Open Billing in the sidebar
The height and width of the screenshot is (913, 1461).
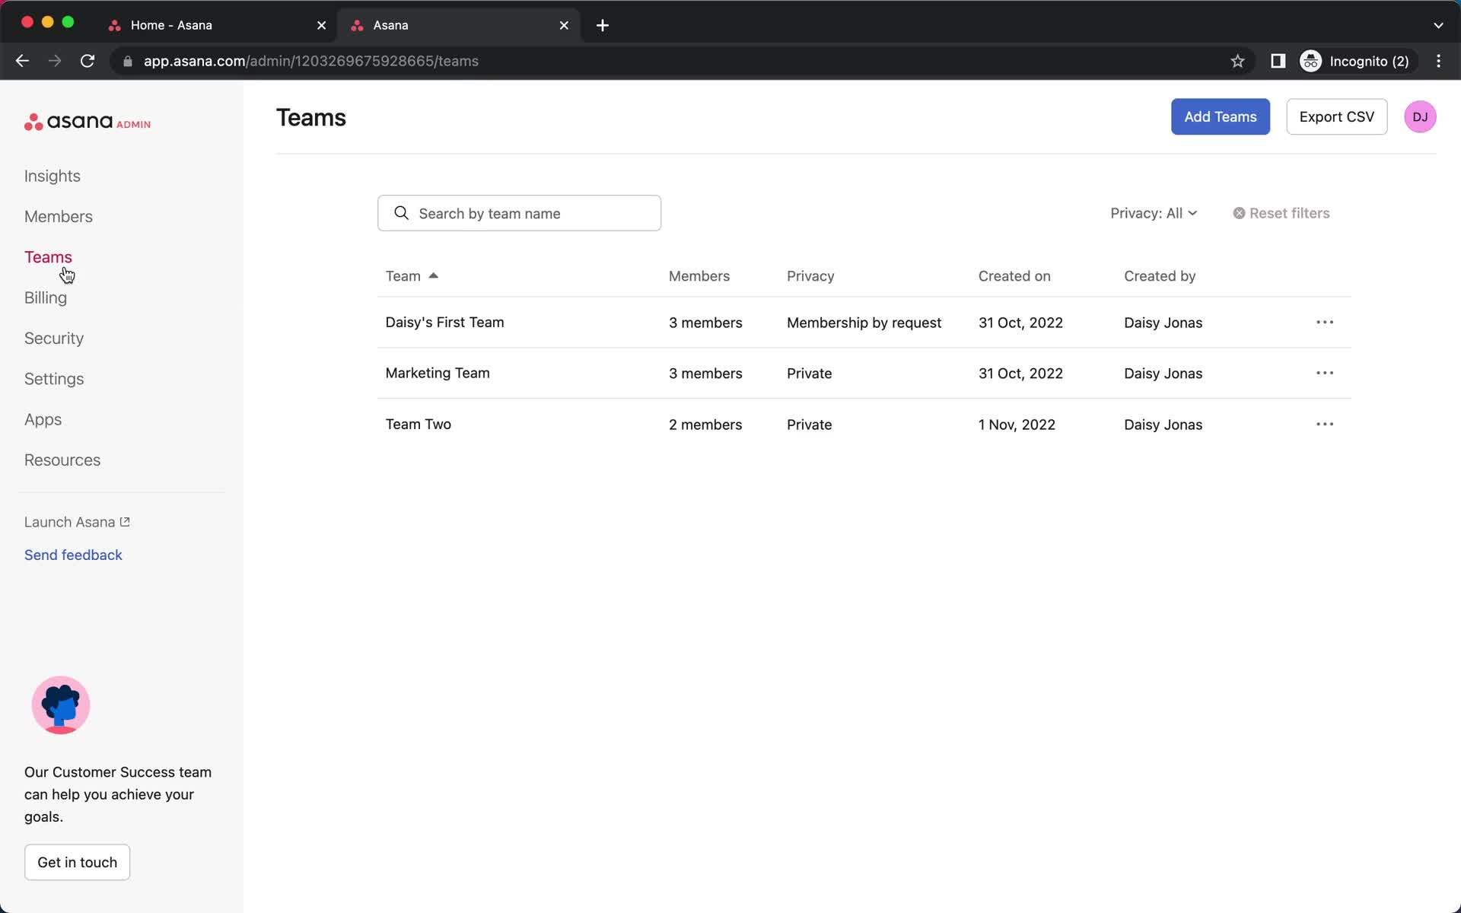(x=46, y=297)
